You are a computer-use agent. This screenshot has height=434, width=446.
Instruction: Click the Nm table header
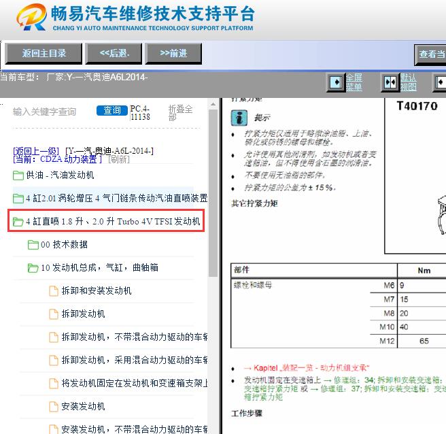pyautogui.click(x=424, y=270)
